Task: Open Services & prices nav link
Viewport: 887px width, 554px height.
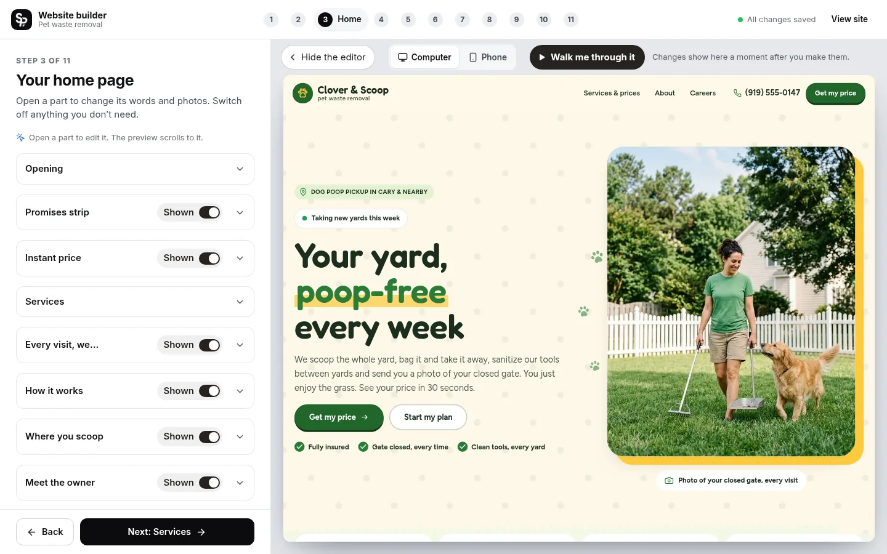Action: 612,94
